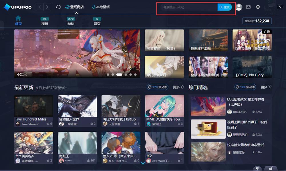Open settings with the gear icon

[258, 7]
